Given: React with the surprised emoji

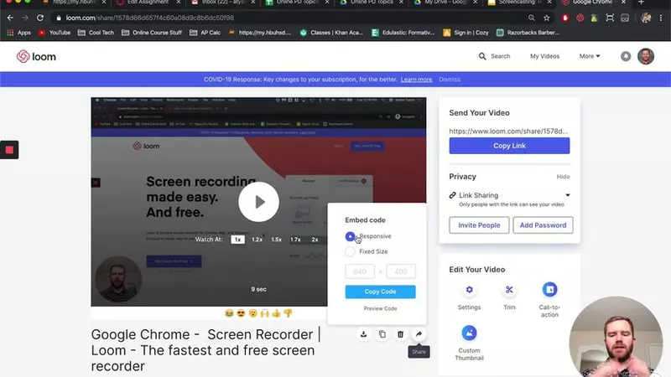Looking at the screenshot, I should 253,313.
